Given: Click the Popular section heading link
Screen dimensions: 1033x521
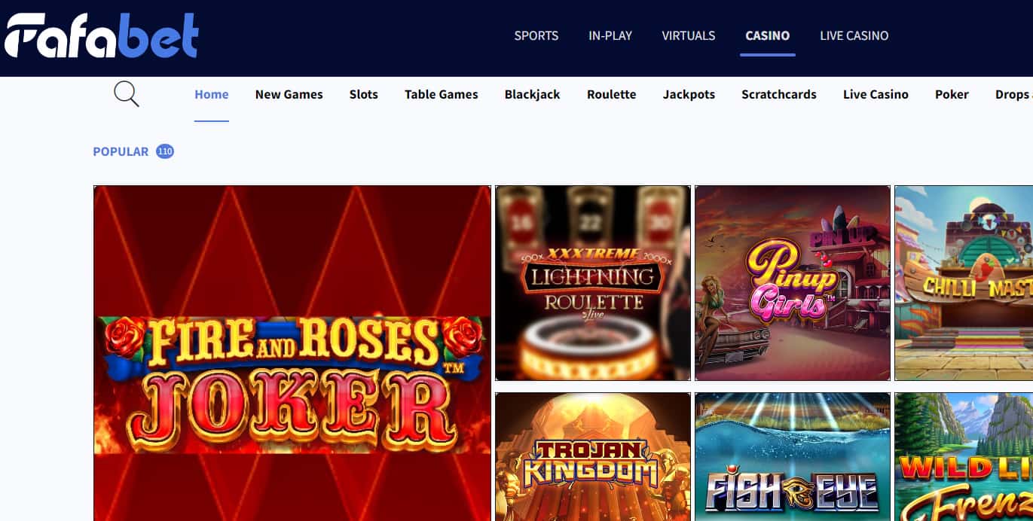Looking at the screenshot, I should 121,151.
